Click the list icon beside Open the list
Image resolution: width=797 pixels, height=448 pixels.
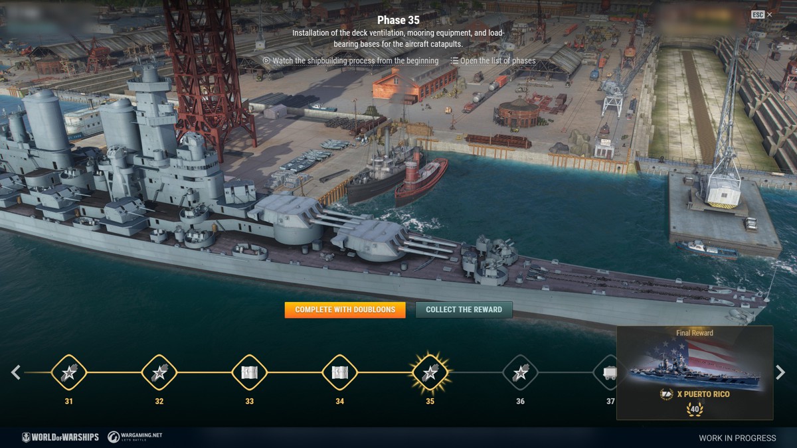454,60
